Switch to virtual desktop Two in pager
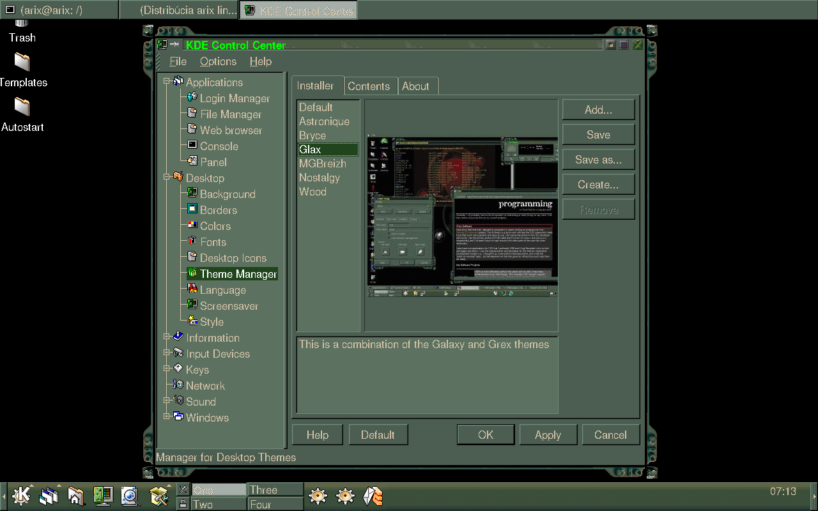The image size is (818, 511). click(219, 504)
